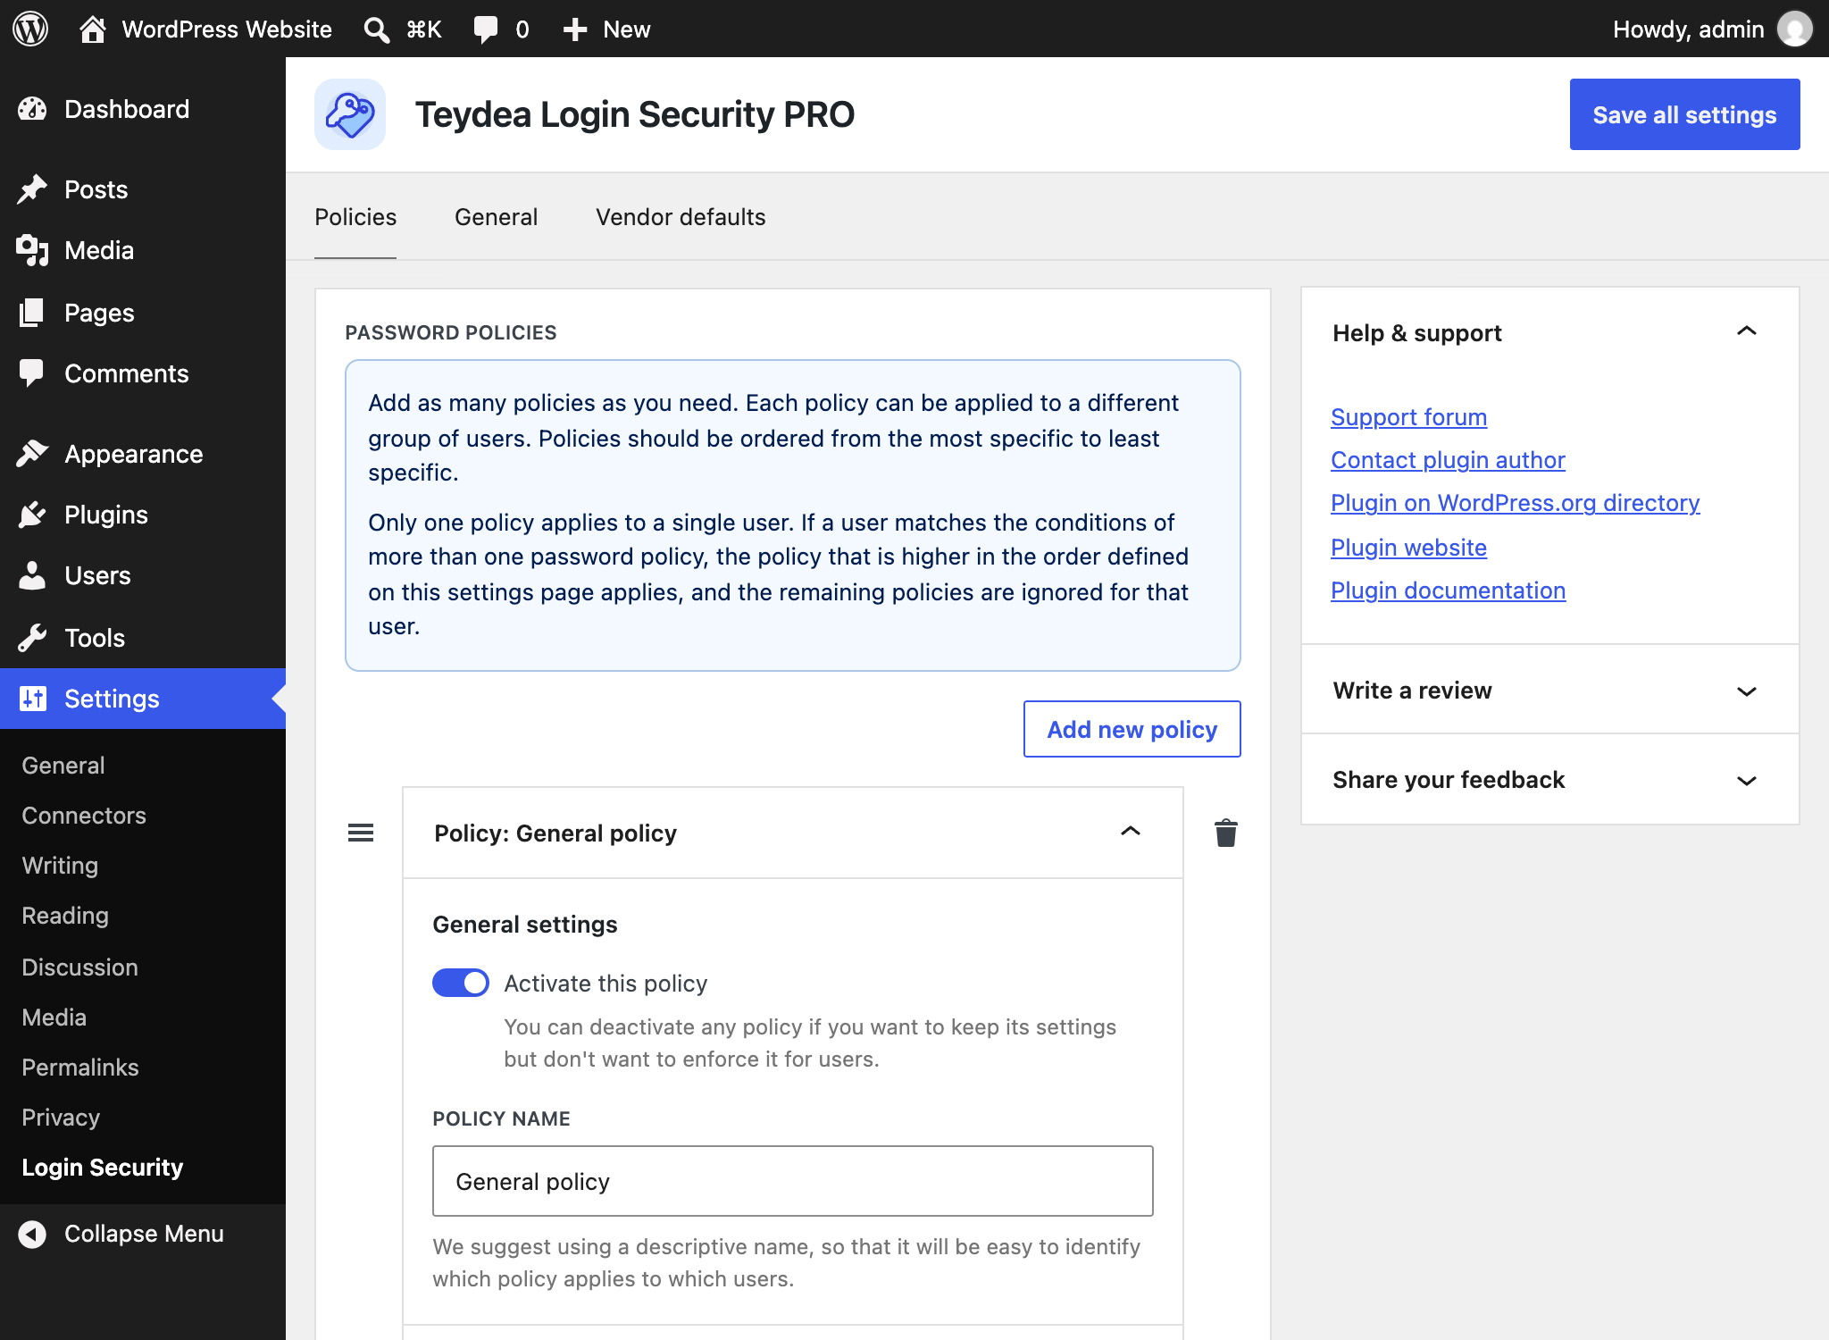Open Contact plugin author link

(x=1448, y=460)
